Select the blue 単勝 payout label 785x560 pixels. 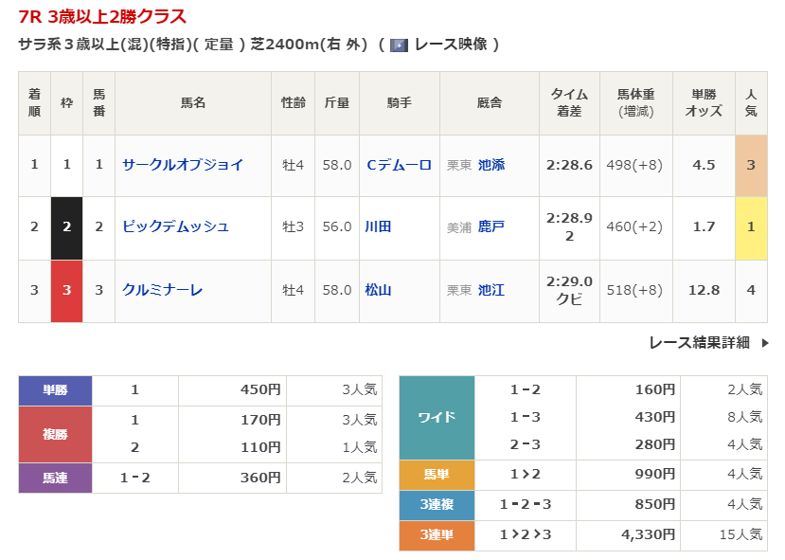click(55, 390)
